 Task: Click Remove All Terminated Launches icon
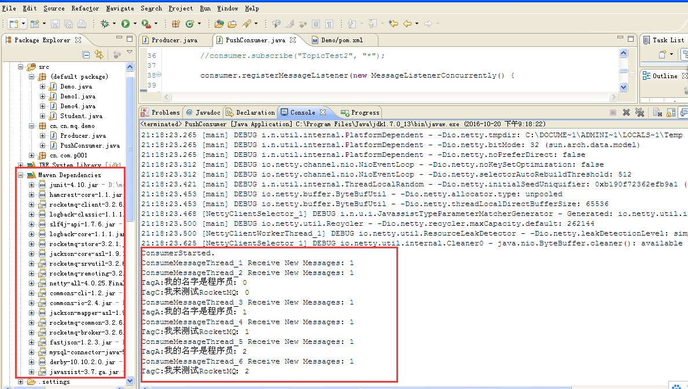tap(641, 112)
